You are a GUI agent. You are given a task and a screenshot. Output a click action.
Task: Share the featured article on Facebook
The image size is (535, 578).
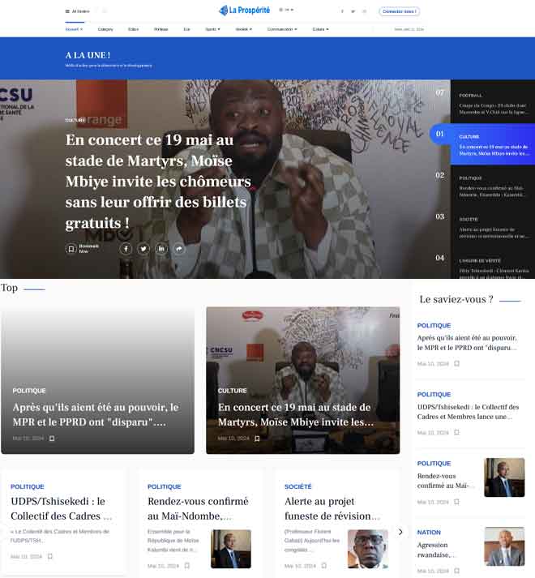[126, 249]
